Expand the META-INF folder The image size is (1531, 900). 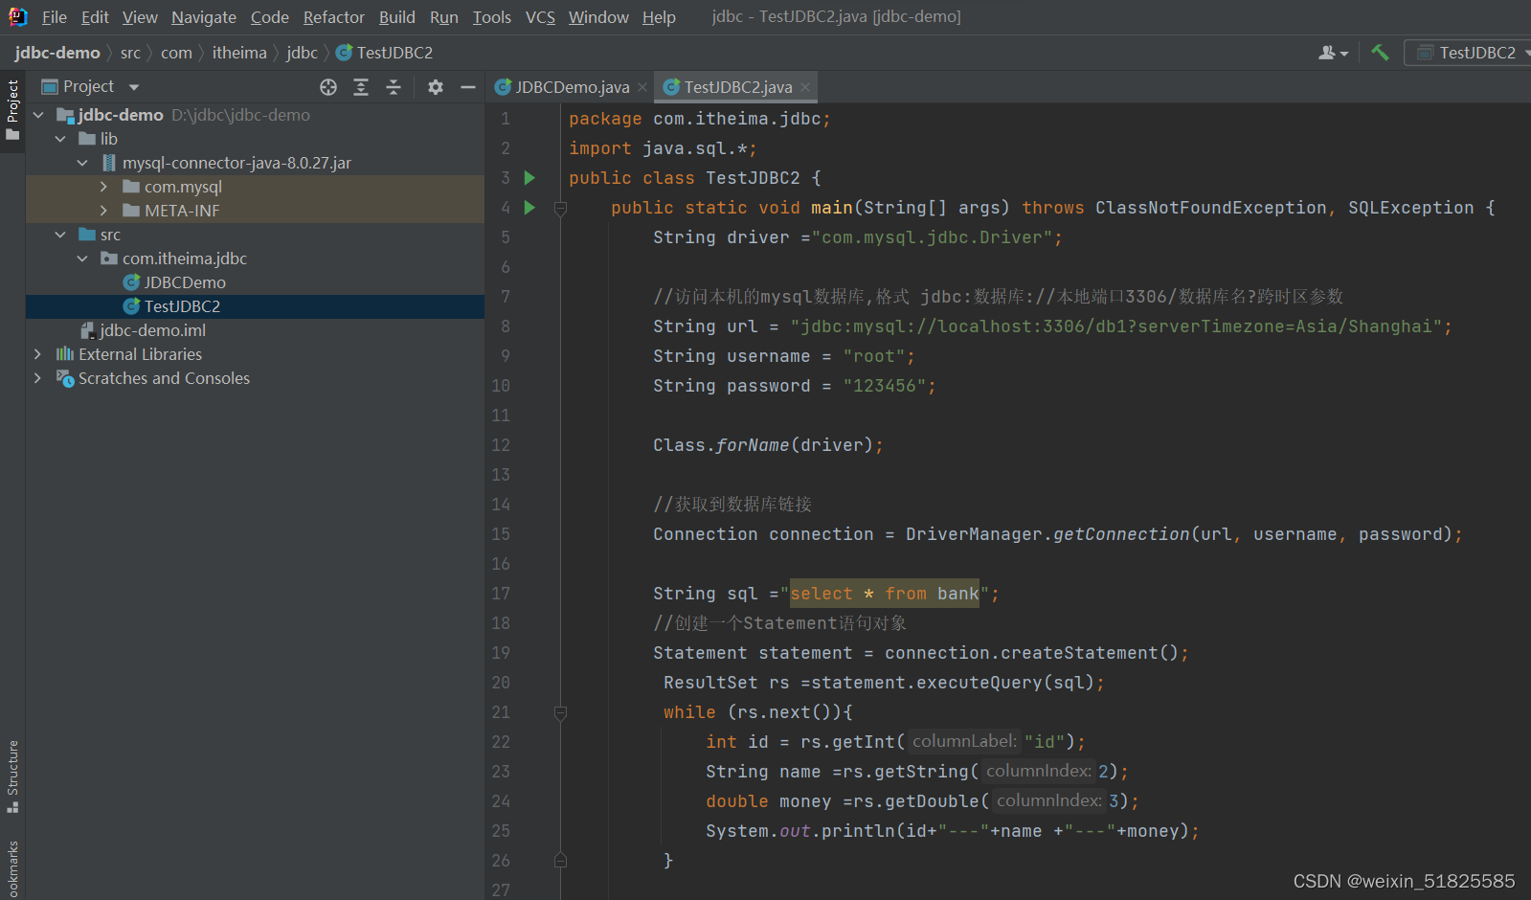coord(104,211)
